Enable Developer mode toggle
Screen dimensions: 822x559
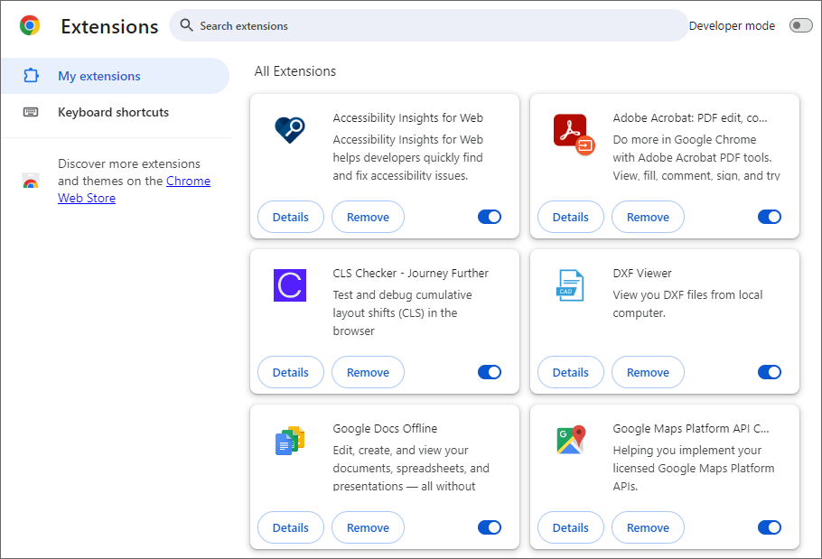point(800,25)
